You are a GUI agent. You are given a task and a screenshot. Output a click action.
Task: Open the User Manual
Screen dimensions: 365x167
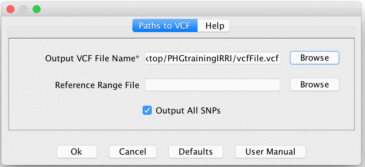point(270,152)
